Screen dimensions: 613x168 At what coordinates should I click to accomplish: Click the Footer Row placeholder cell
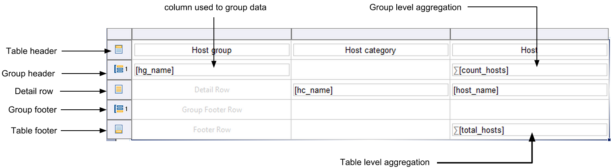point(211,130)
